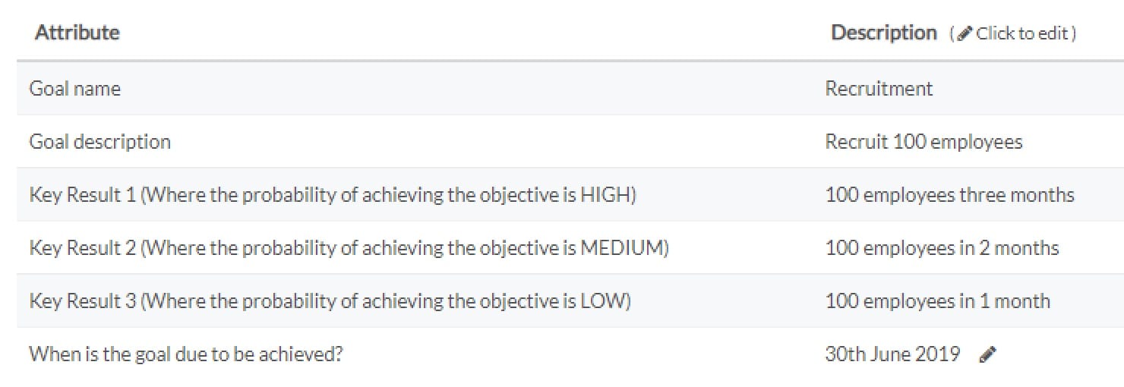Image resolution: width=1124 pixels, height=387 pixels.
Task: Click the 'Key Result 2' text
Action: pos(83,248)
